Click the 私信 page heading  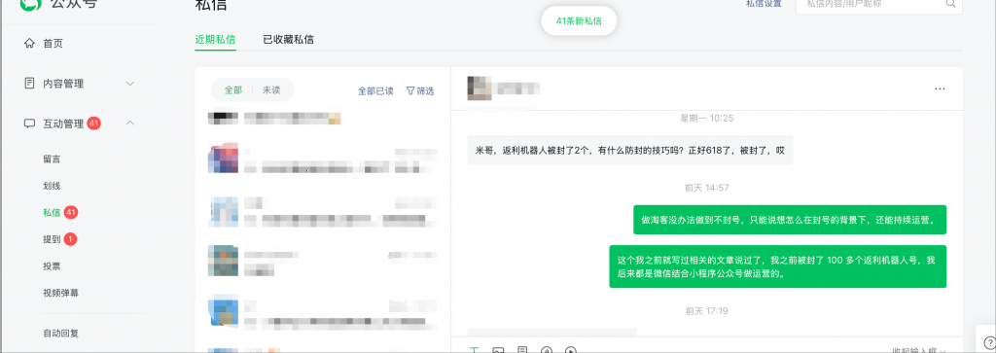point(211,5)
